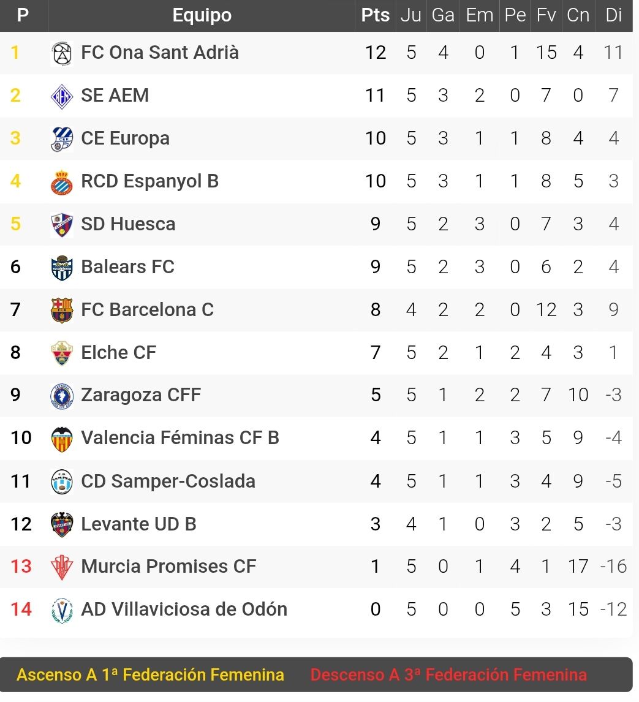The height and width of the screenshot is (702, 639).
Task: Select the RCD Espanyol B logo
Action: (x=62, y=182)
